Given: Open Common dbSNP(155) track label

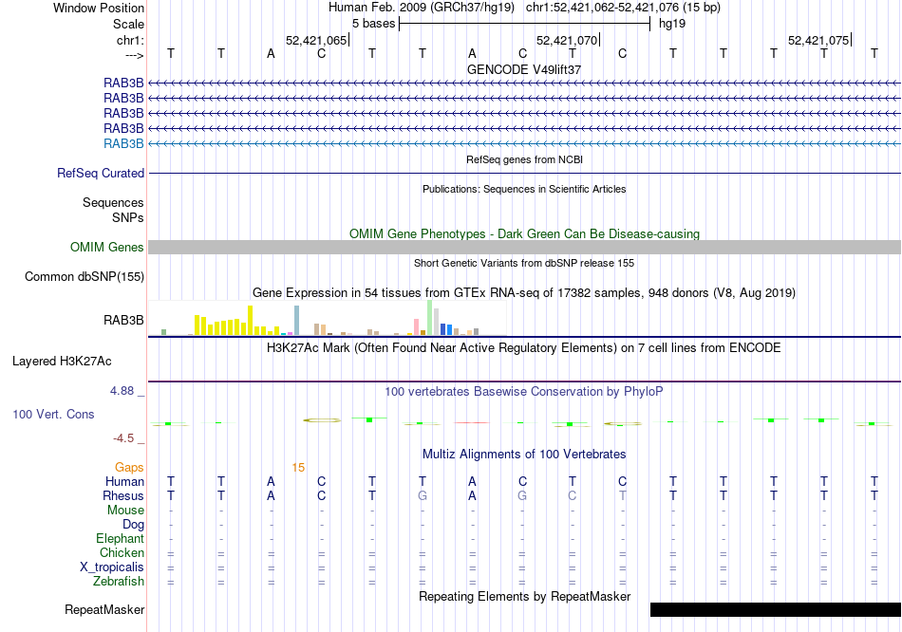Looking at the screenshot, I should (x=85, y=276).
